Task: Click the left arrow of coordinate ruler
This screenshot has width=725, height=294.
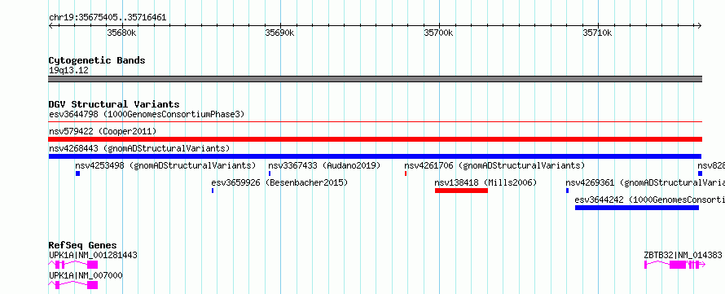Action: [x=51, y=26]
